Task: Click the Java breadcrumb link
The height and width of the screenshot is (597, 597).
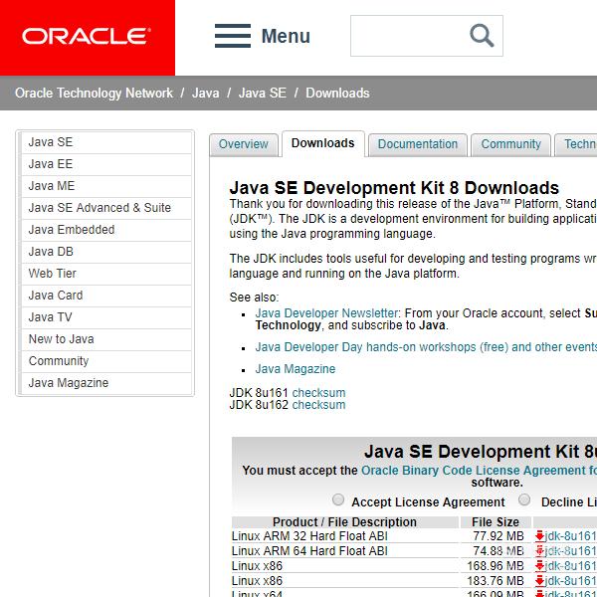Action: point(206,94)
